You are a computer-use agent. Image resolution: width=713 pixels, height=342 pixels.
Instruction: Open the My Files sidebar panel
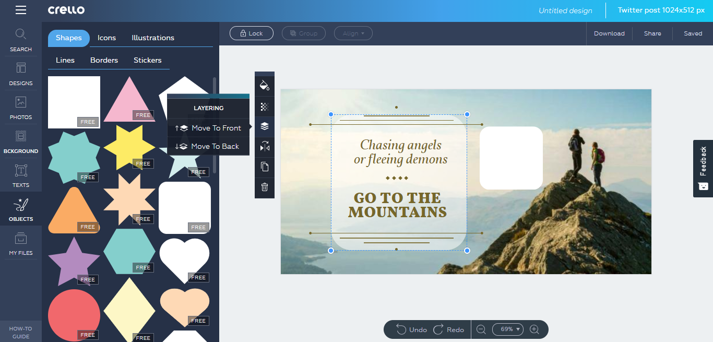click(x=21, y=244)
